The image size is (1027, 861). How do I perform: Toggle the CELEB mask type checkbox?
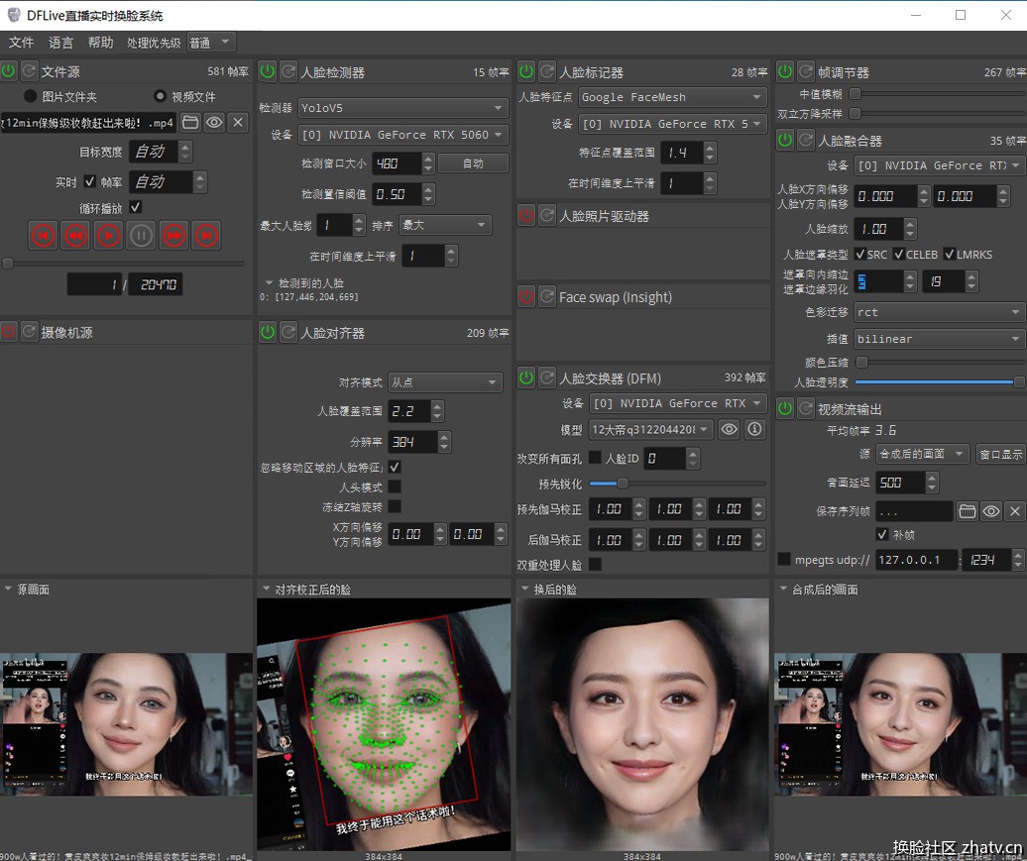(x=898, y=254)
